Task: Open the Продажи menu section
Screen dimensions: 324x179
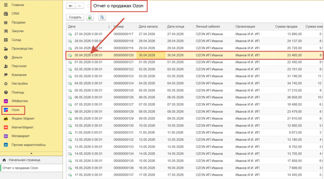Action: click(18, 22)
